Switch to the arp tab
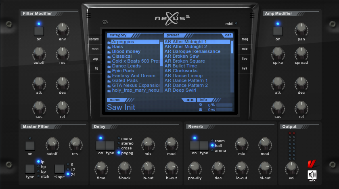 click(x=95, y=59)
